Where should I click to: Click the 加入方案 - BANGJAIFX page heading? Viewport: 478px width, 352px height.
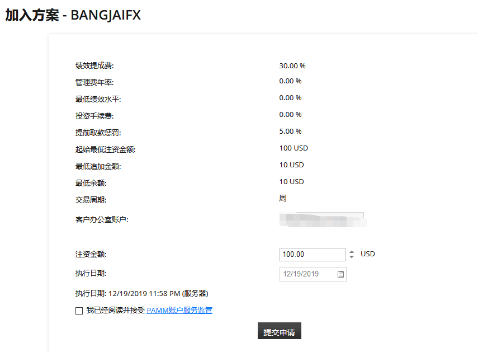click(x=73, y=15)
